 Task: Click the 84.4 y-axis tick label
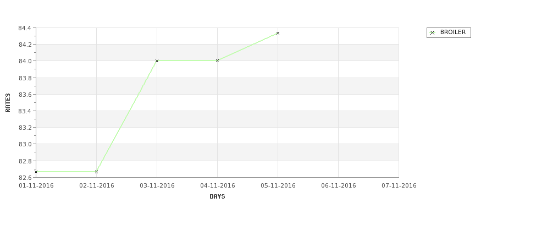tap(25, 28)
